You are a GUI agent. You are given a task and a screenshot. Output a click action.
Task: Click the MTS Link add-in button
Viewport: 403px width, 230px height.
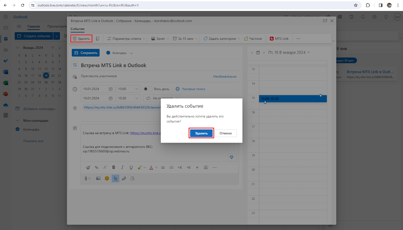point(279,38)
